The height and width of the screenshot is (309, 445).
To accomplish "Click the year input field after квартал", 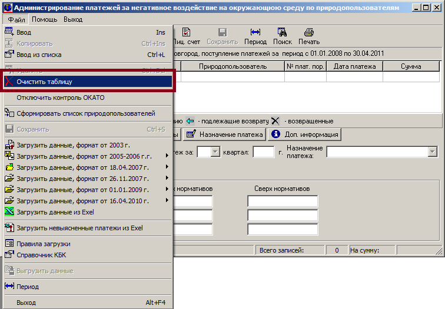I will pos(263,152).
